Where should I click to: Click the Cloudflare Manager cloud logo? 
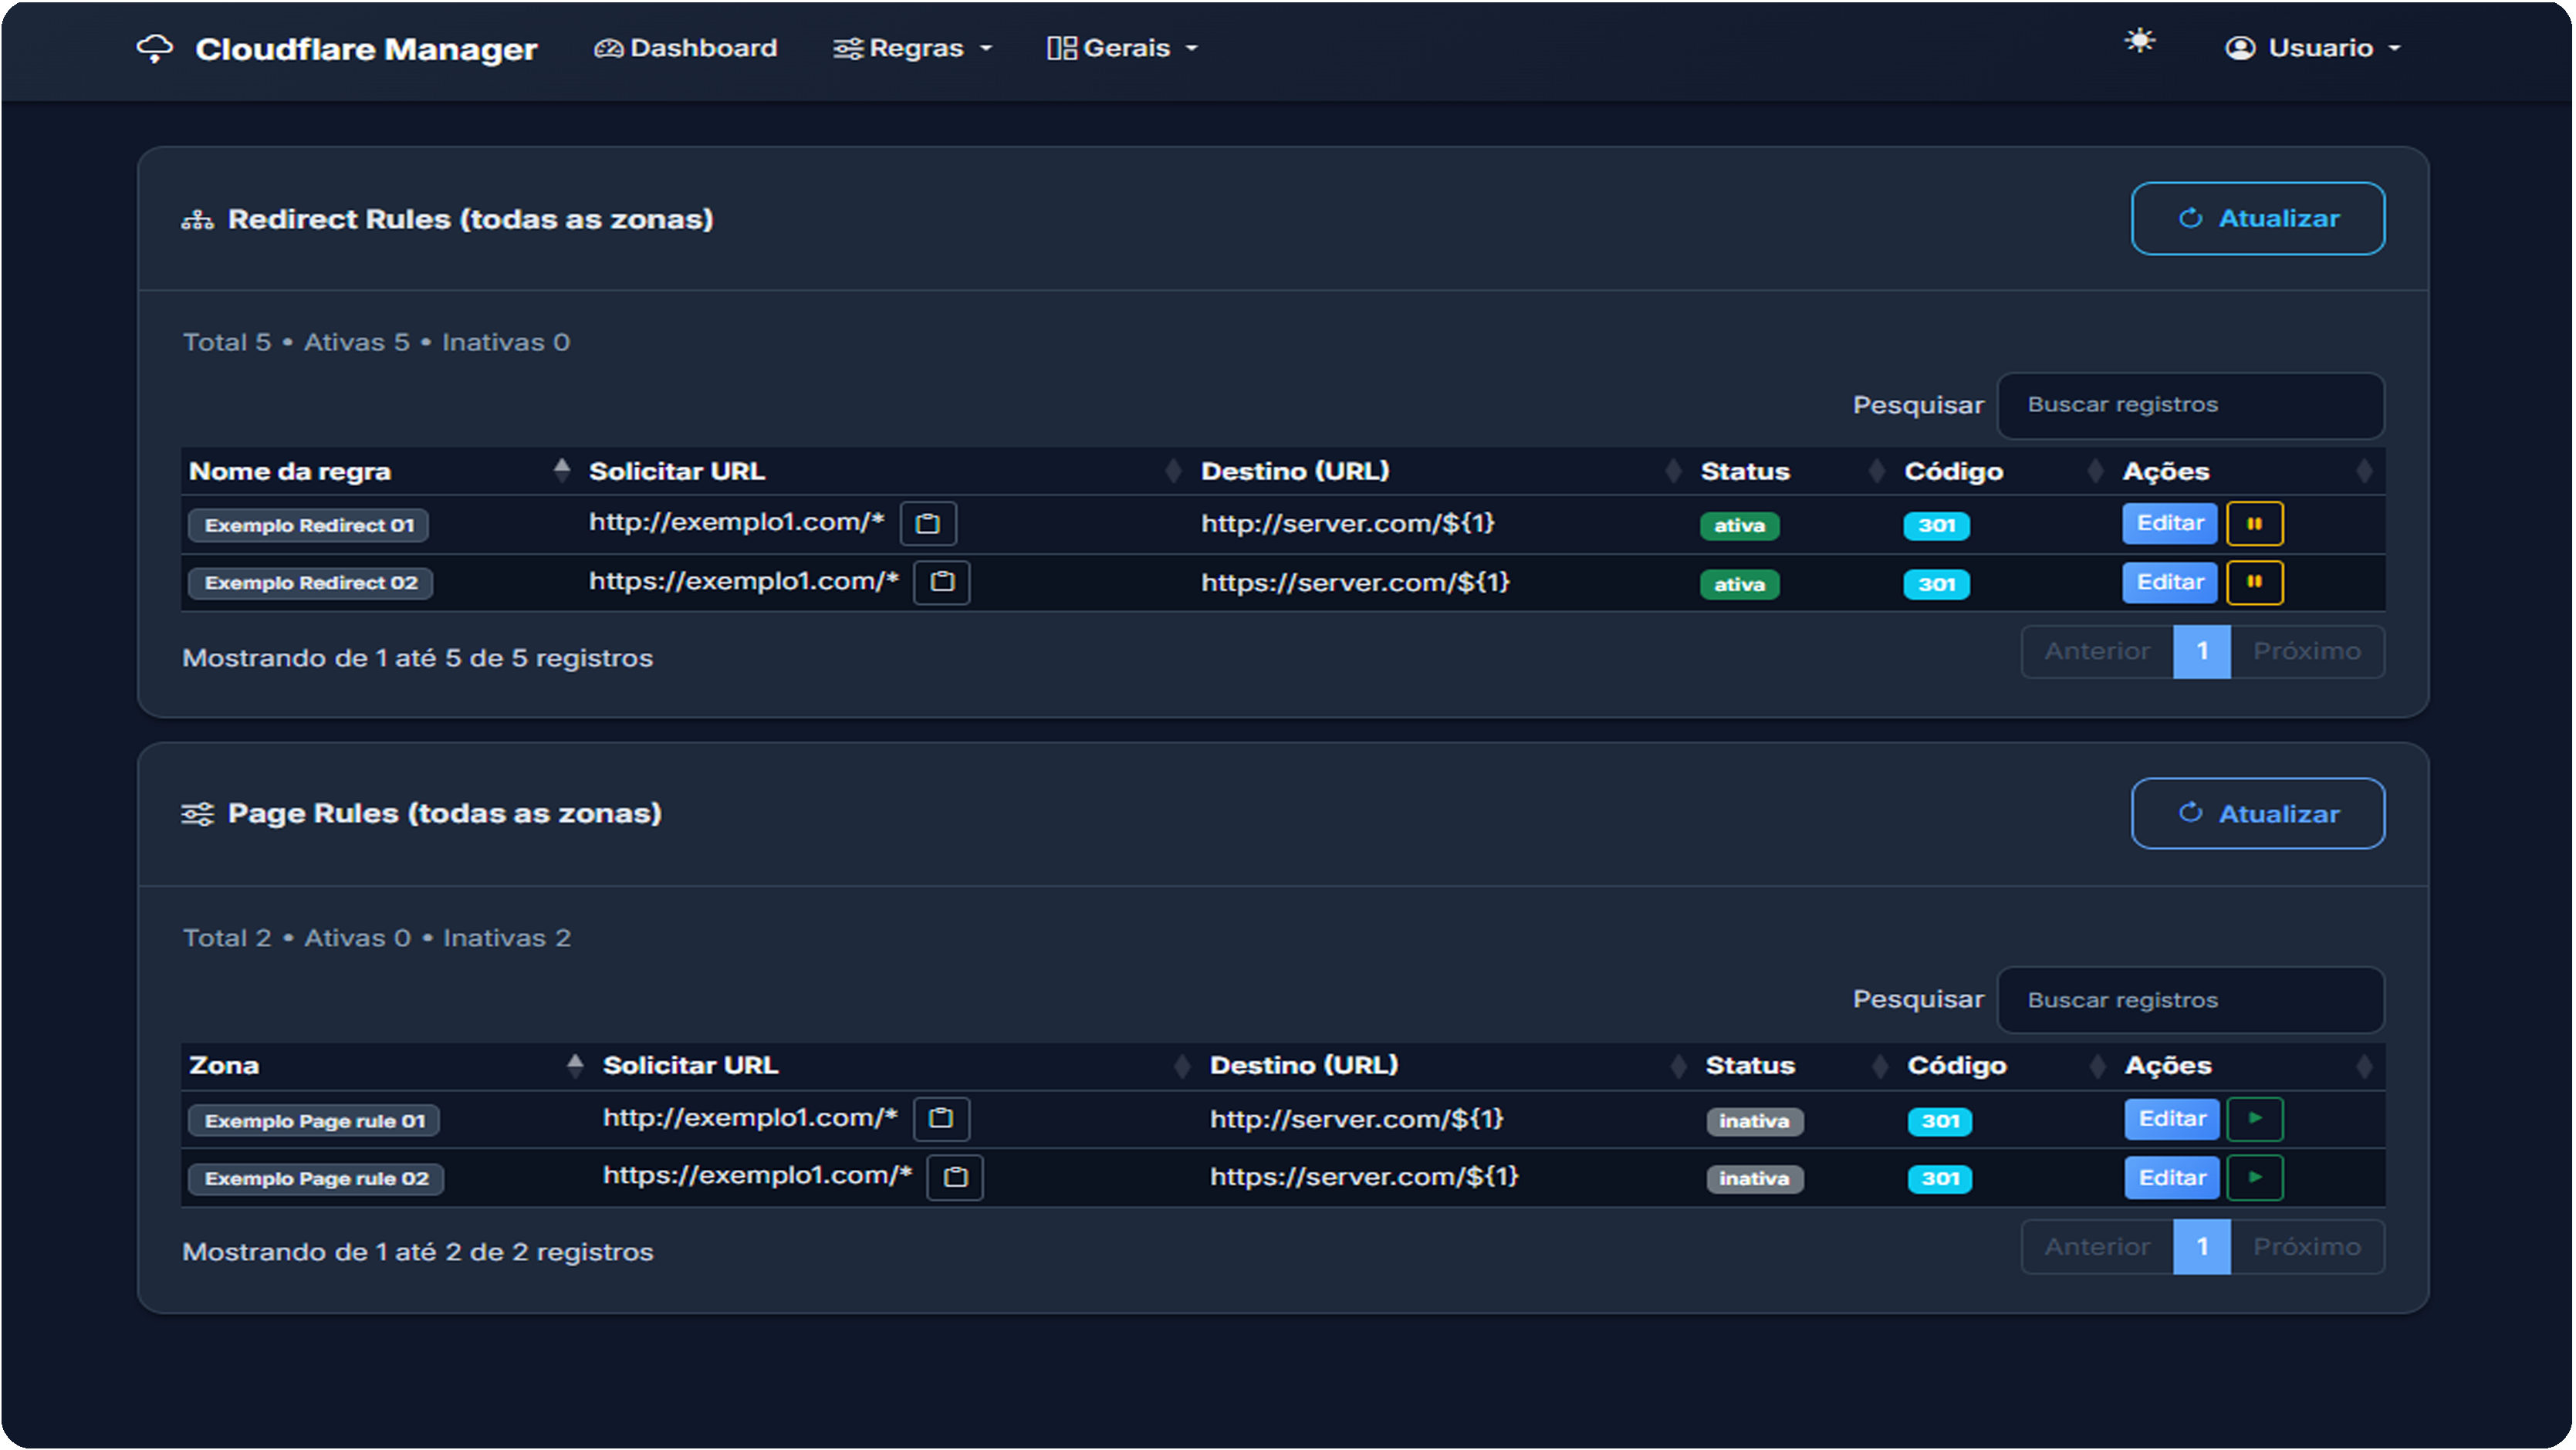[155, 47]
